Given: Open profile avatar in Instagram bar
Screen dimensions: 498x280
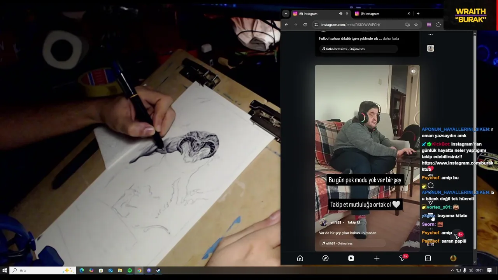Looking at the screenshot, I should pos(453,258).
